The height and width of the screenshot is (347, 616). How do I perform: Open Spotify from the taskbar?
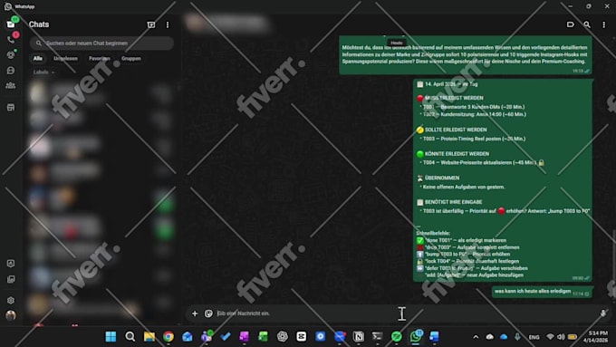[x=397, y=336]
